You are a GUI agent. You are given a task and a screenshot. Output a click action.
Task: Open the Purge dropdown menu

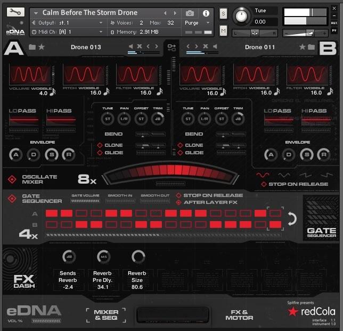(x=208, y=23)
